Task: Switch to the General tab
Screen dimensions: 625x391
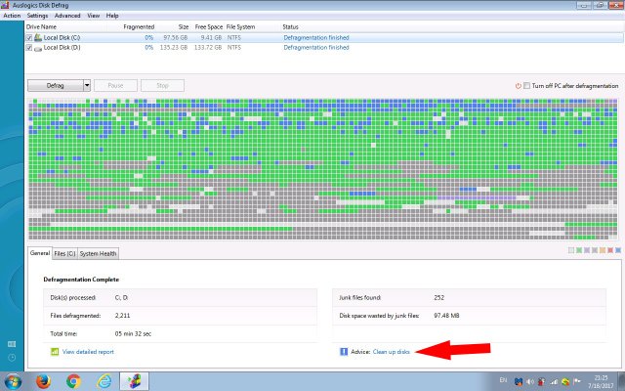Action: (x=40, y=253)
